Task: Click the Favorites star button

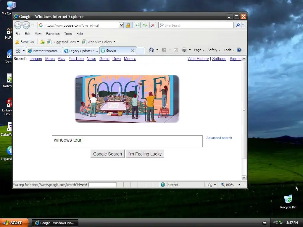Action: point(24,42)
